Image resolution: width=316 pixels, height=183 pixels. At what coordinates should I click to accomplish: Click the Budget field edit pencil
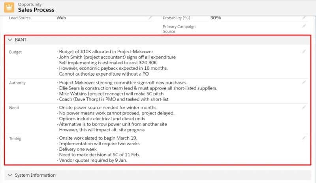pos(304,51)
